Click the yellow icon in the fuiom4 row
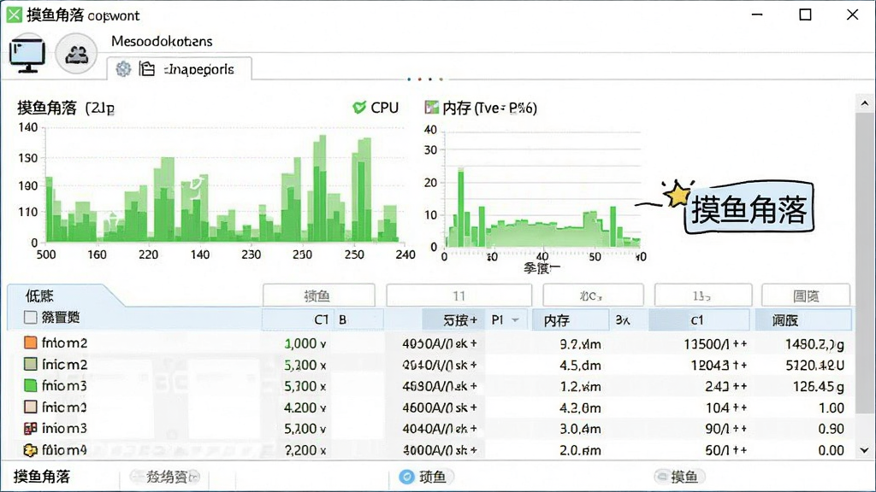 click(x=30, y=449)
